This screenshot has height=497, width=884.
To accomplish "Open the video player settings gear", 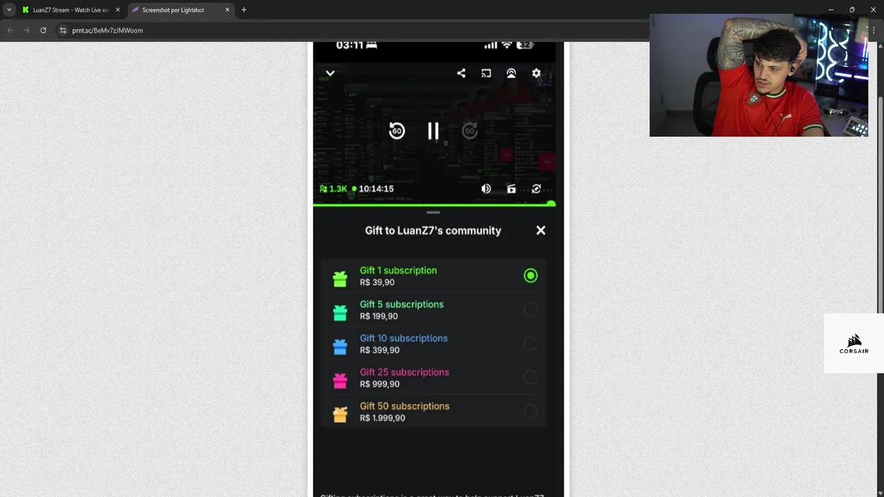I will point(536,73).
